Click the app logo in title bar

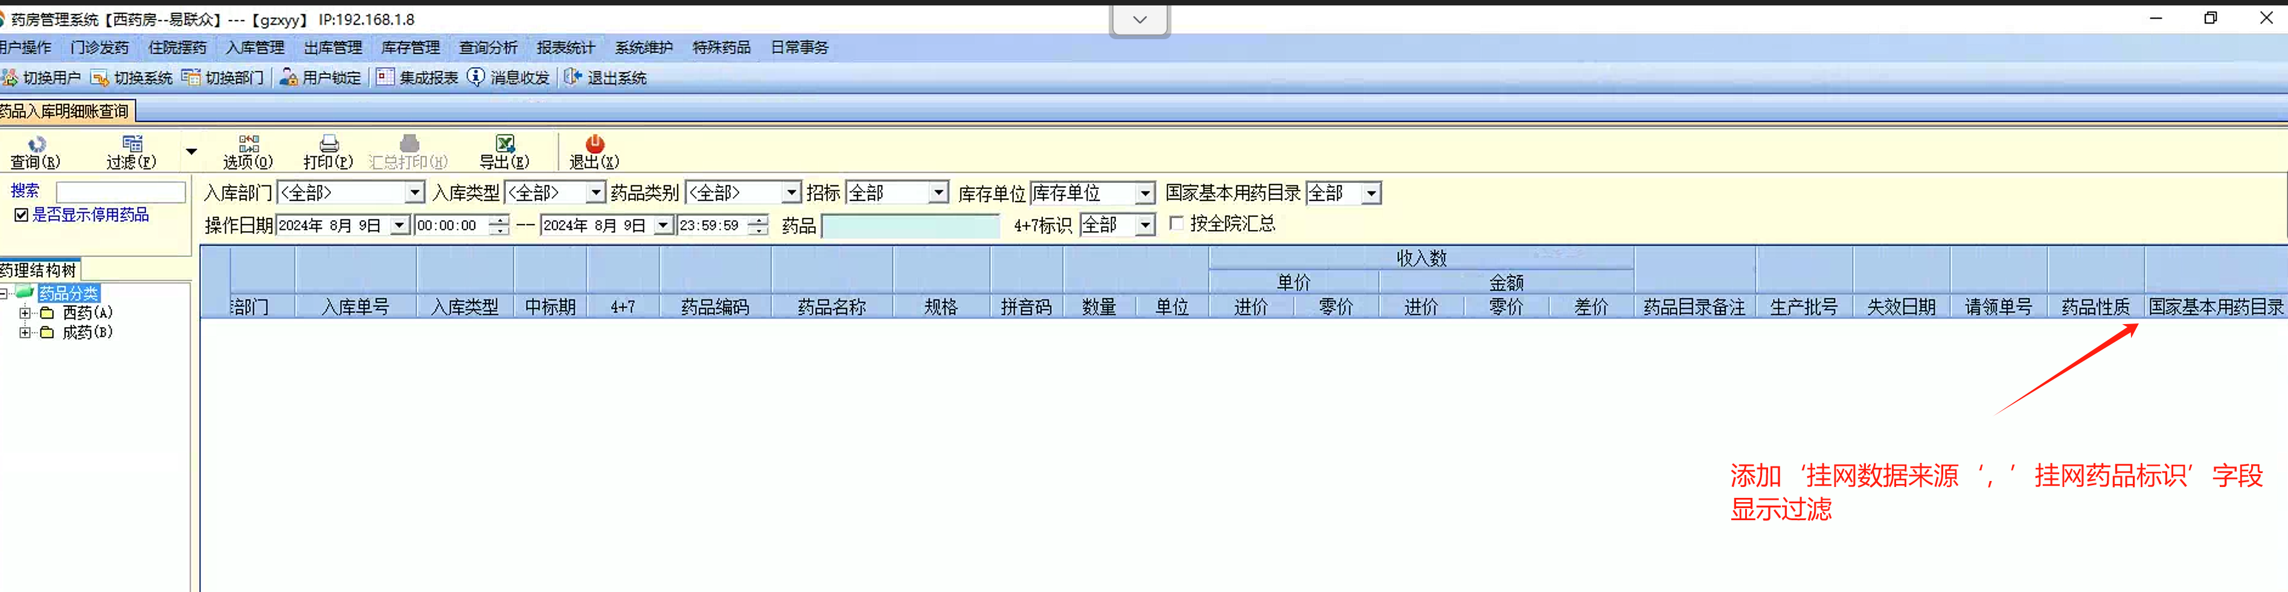coord(2,19)
